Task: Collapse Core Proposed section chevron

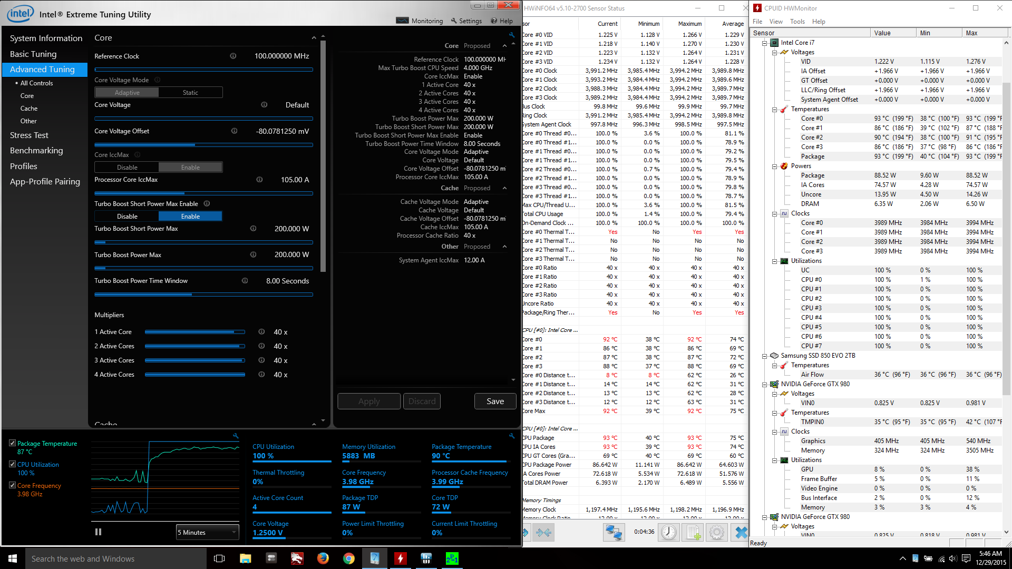Action: (504, 46)
